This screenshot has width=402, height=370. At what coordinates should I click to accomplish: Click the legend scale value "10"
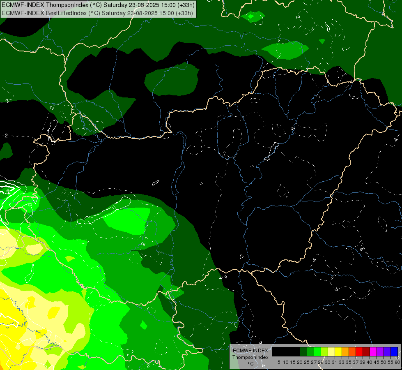(x=286, y=362)
